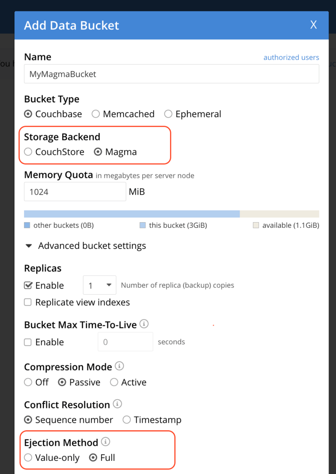
Task: Select Value-only ejection method
Action: 28,457
